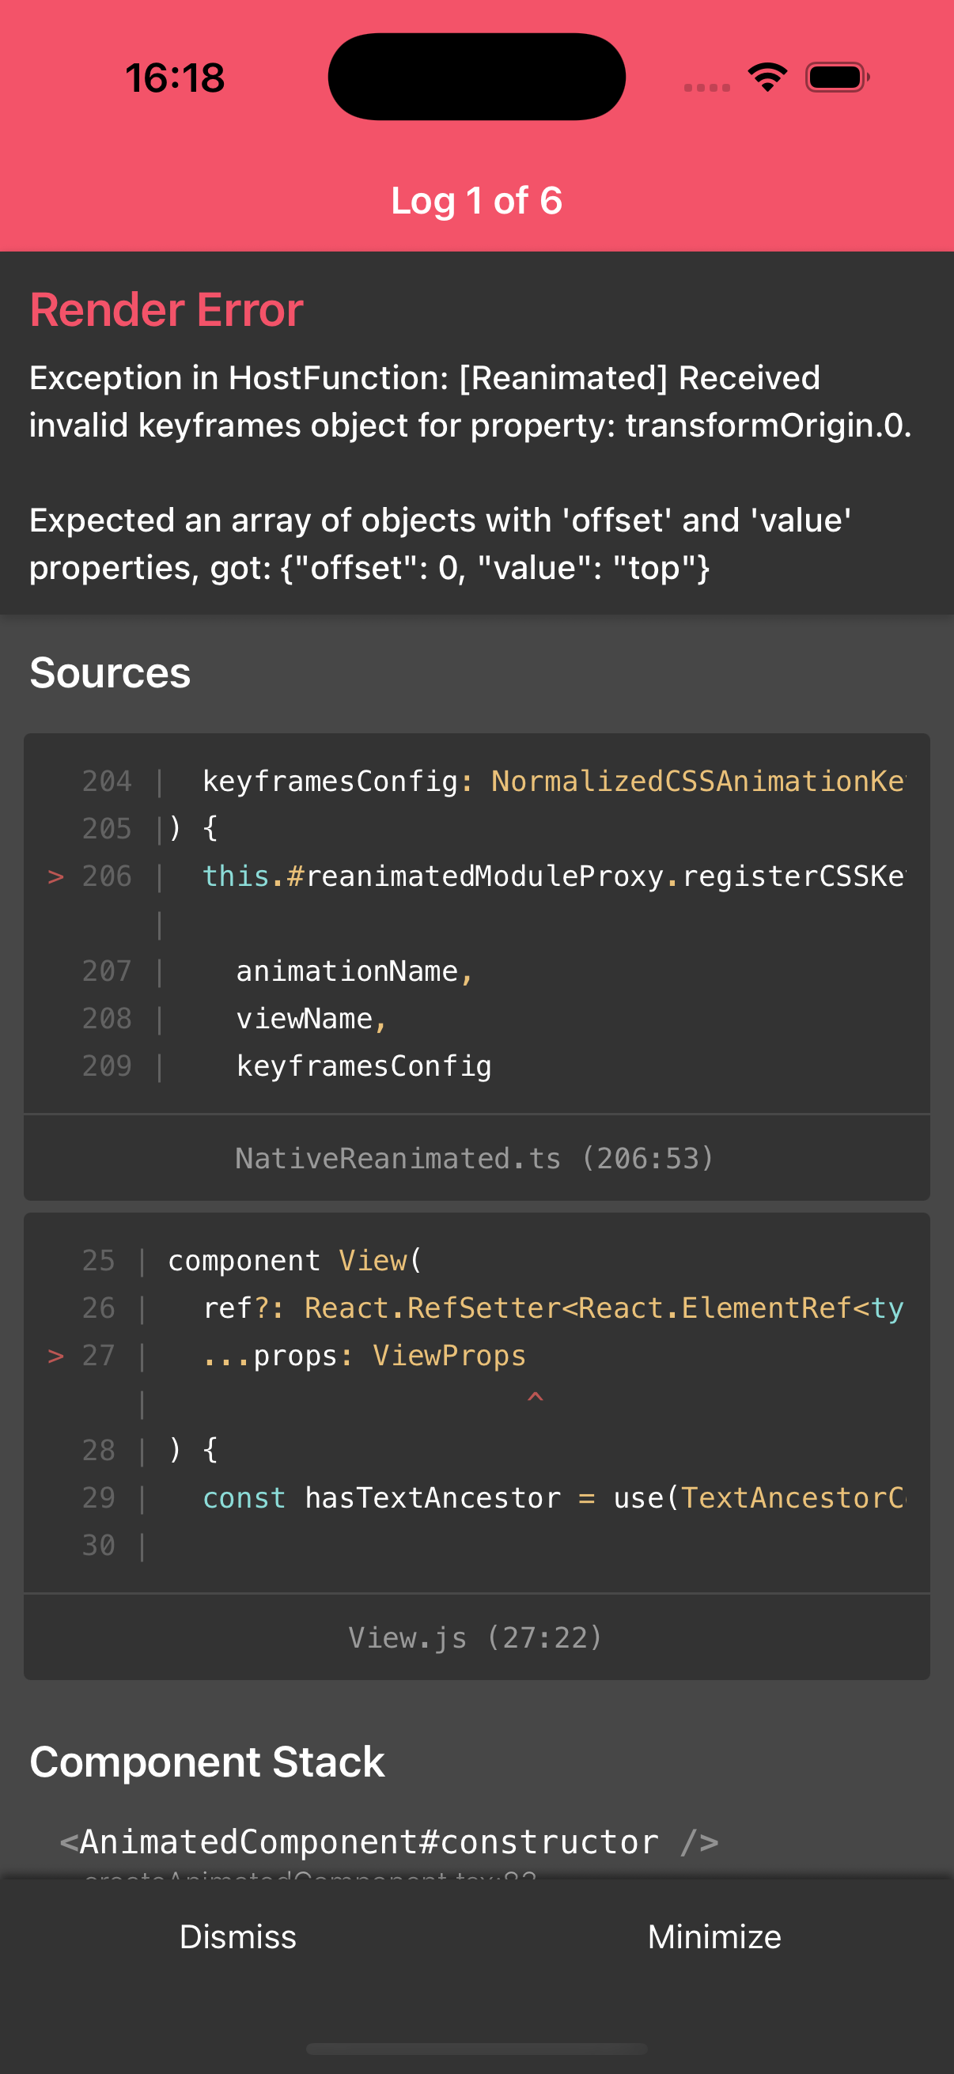This screenshot has height=2074, width=954.
Task: Tap the Wi-Fi icon in status bar
Action: 767,78
